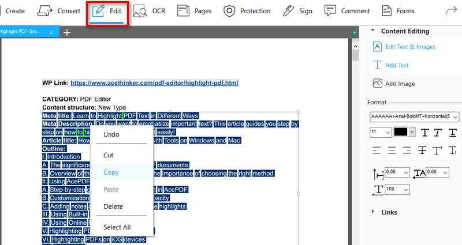Viewport: 462px width, 245px height.
Task: Center align the selected text
Action: 392,150
